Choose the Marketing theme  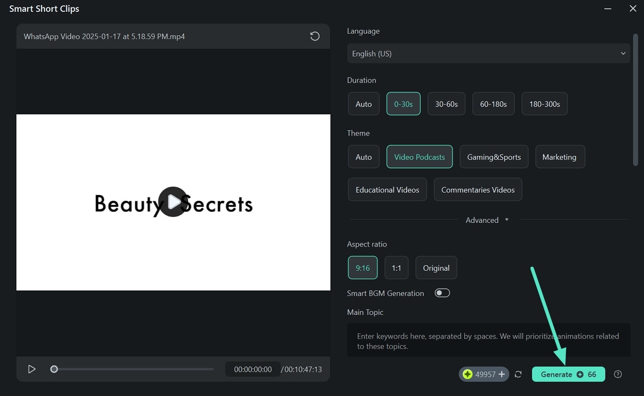coord(559,157)
